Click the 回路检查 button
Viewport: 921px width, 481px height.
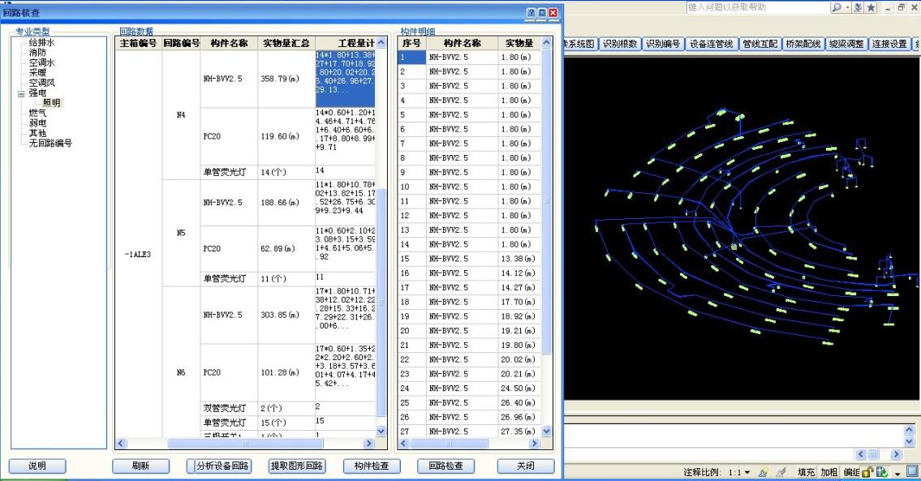(445, 466)
